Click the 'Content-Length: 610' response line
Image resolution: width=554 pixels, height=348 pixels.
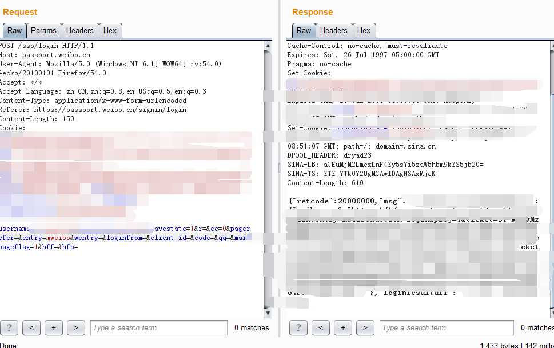point(325,183)
